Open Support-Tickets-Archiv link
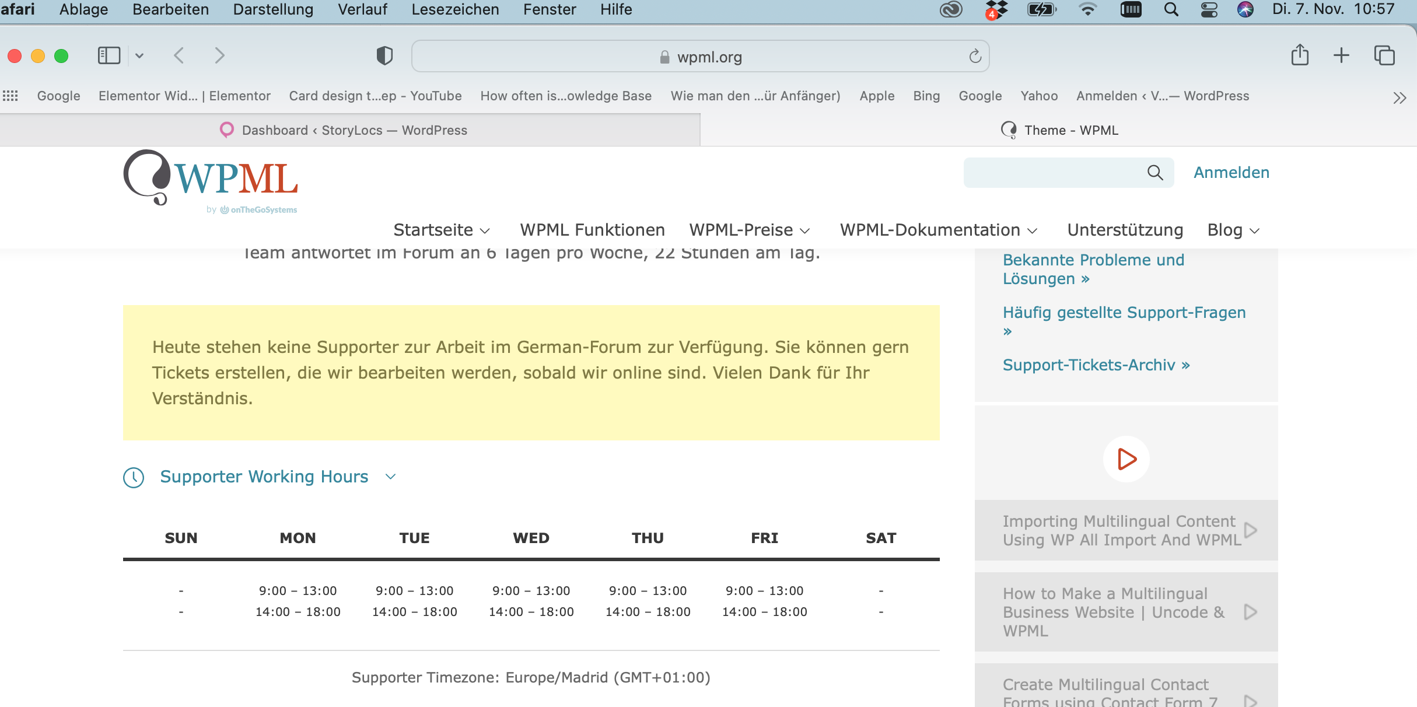1417x707 pixels. click(1096, 365)
